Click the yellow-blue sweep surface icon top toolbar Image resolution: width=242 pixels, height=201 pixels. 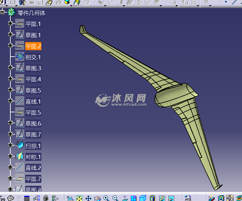[77, 3]
